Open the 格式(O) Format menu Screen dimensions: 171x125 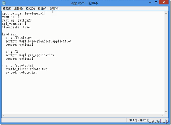(x=30, y=9)
